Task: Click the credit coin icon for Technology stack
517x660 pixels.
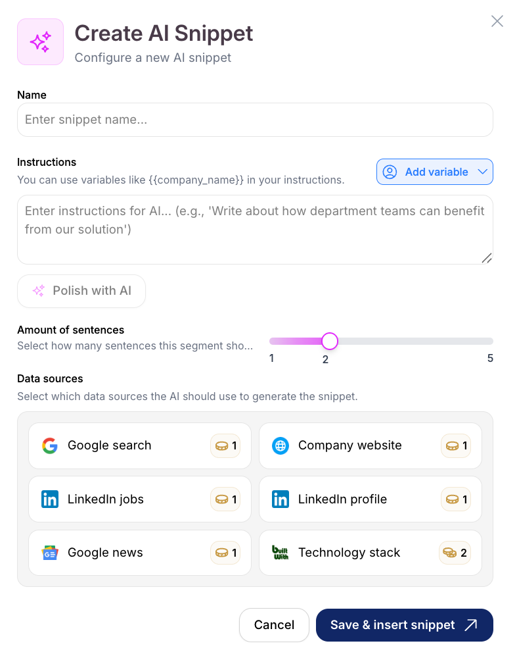Action: (449, 553)
